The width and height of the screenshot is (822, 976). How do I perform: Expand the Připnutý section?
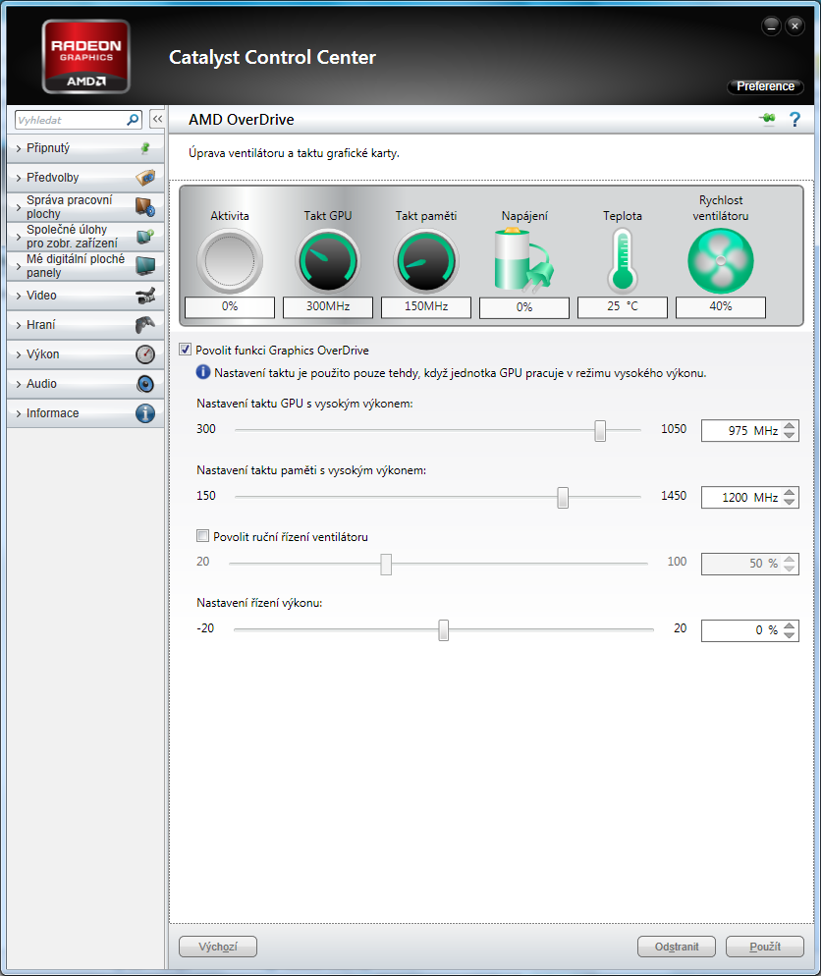pyautogui.click(x=85, y=148)
